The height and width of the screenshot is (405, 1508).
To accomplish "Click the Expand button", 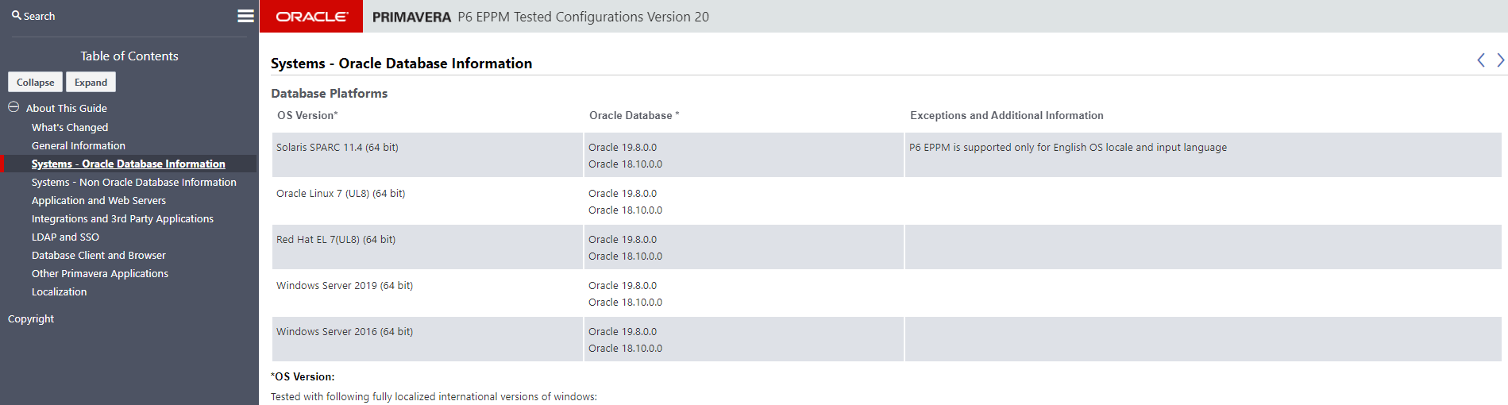I will (x=91, y=82).
